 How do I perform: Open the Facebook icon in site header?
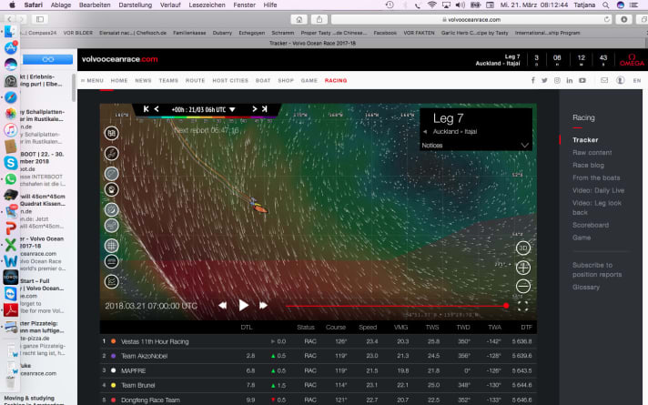tap(532, 81)
